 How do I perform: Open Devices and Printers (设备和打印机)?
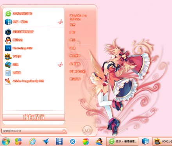click(78, 72)
